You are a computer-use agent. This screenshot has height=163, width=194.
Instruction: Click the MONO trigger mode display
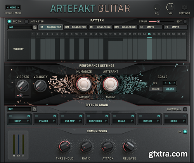13,7
